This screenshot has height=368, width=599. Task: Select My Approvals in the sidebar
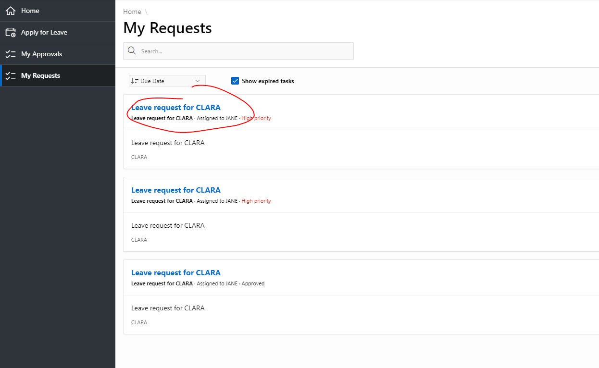click(x=41, y=54)
